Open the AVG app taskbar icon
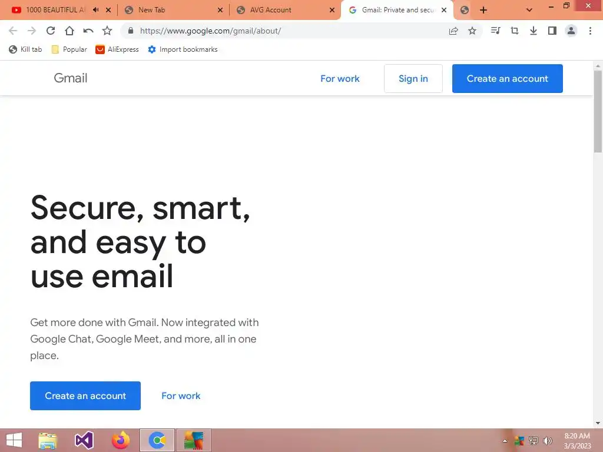Image resolution: width=603 pixels, height=452 pixels. pyautogui.click(x=193, y=440)
